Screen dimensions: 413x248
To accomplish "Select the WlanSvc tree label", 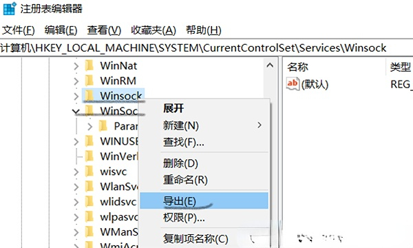I will [x=119, y=187].
